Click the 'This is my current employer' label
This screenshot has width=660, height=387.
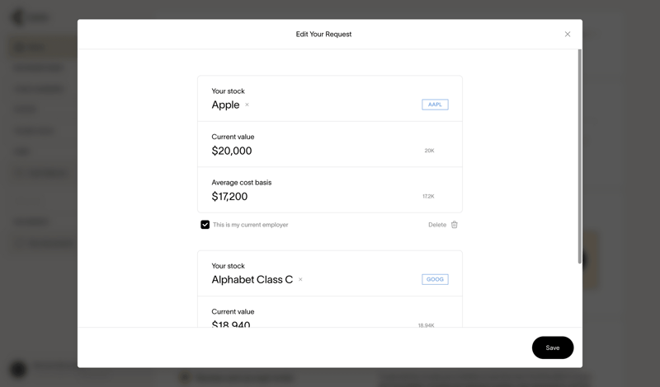(x=250, y=225)
